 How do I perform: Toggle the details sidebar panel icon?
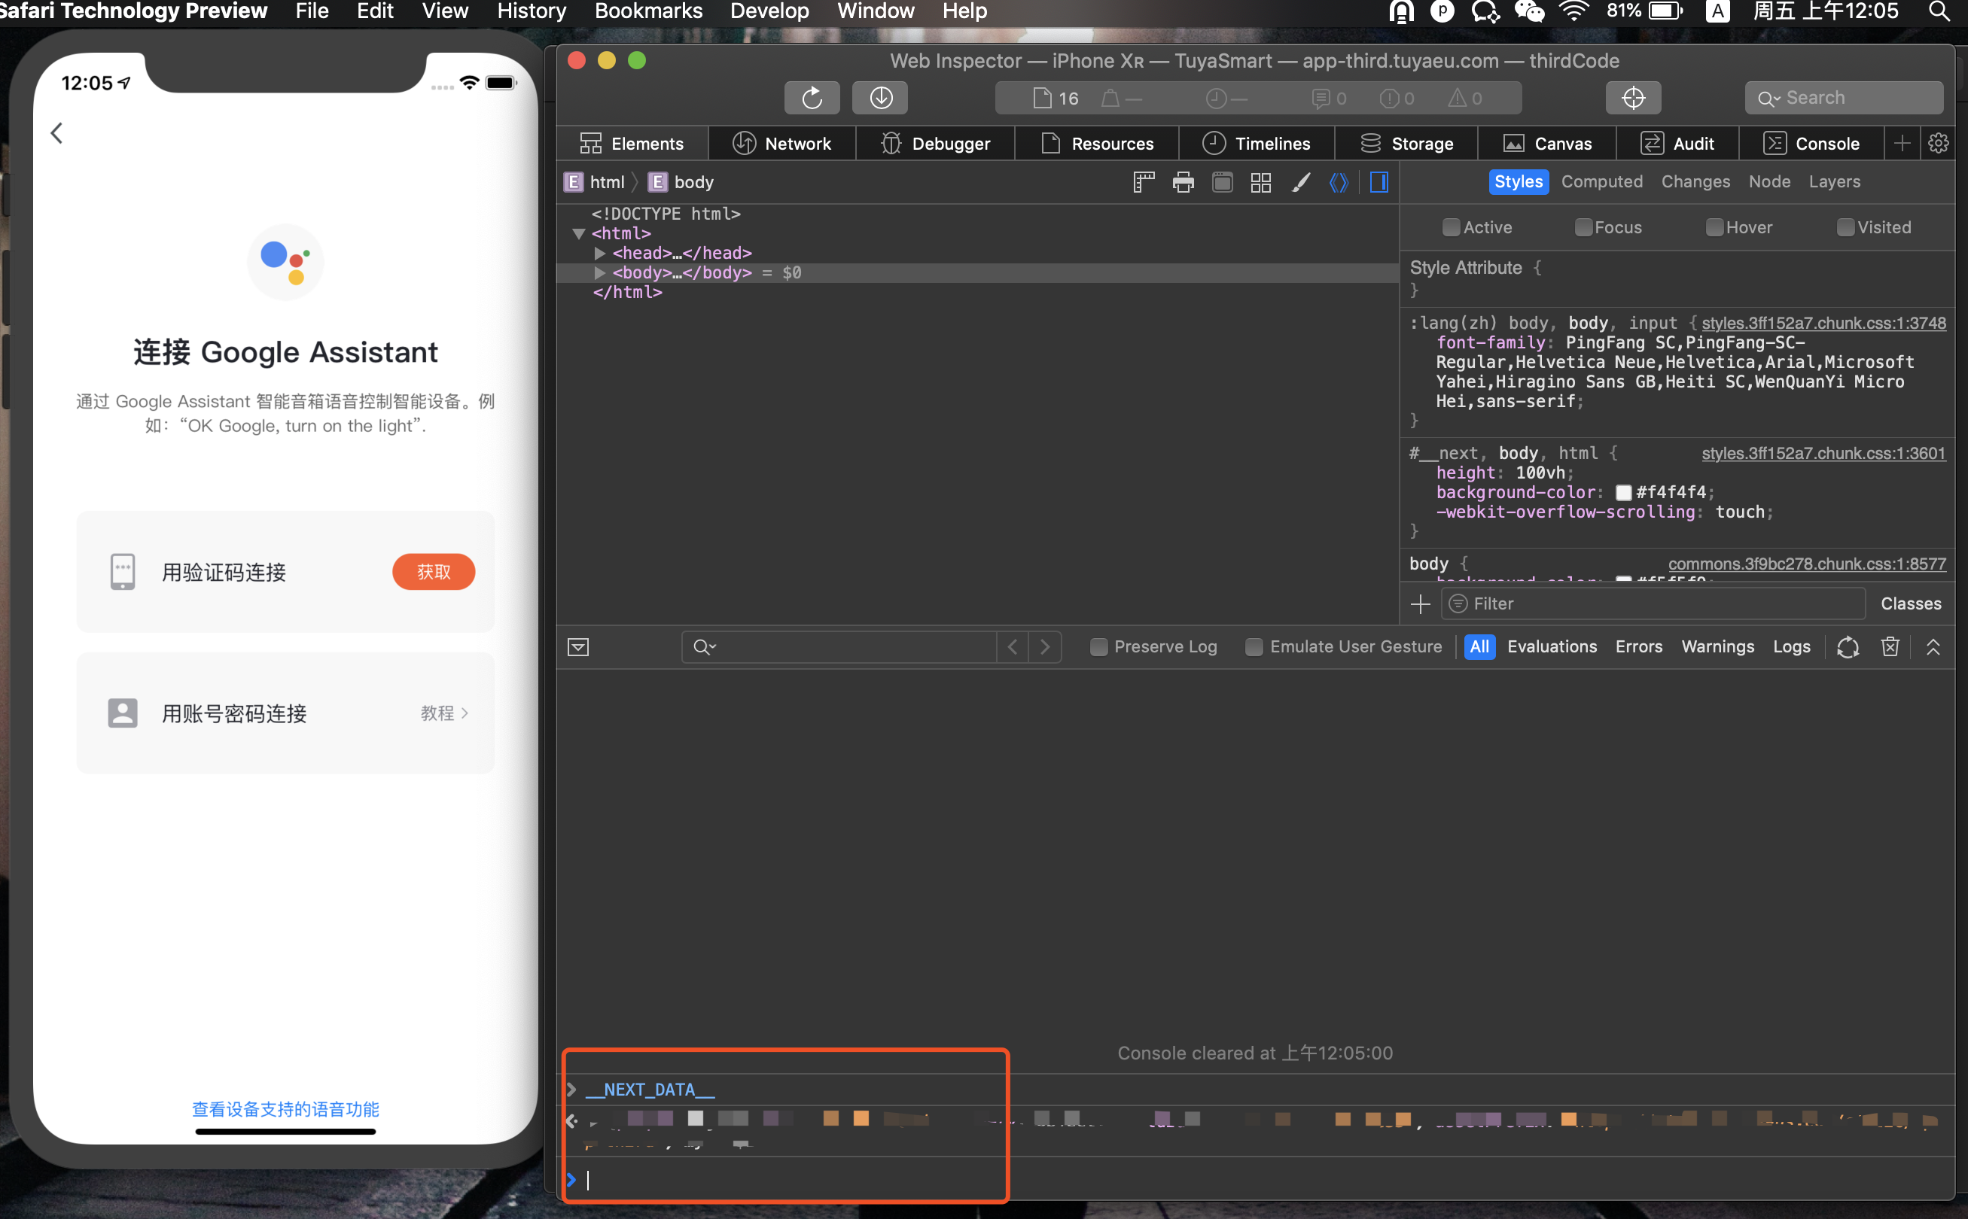[x=1379, y=182]
